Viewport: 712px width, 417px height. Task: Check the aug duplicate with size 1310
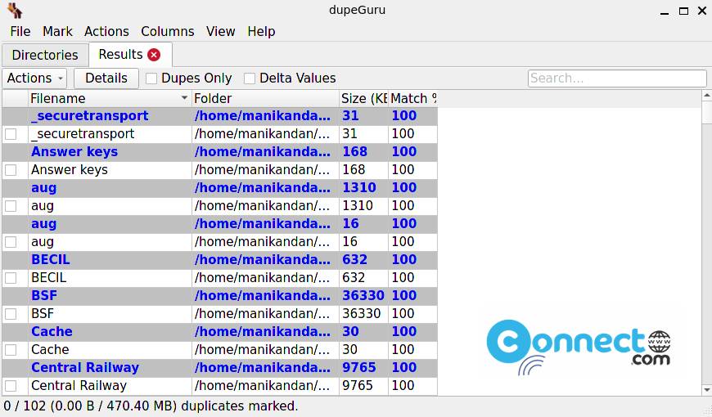click(x=11, y=206)
